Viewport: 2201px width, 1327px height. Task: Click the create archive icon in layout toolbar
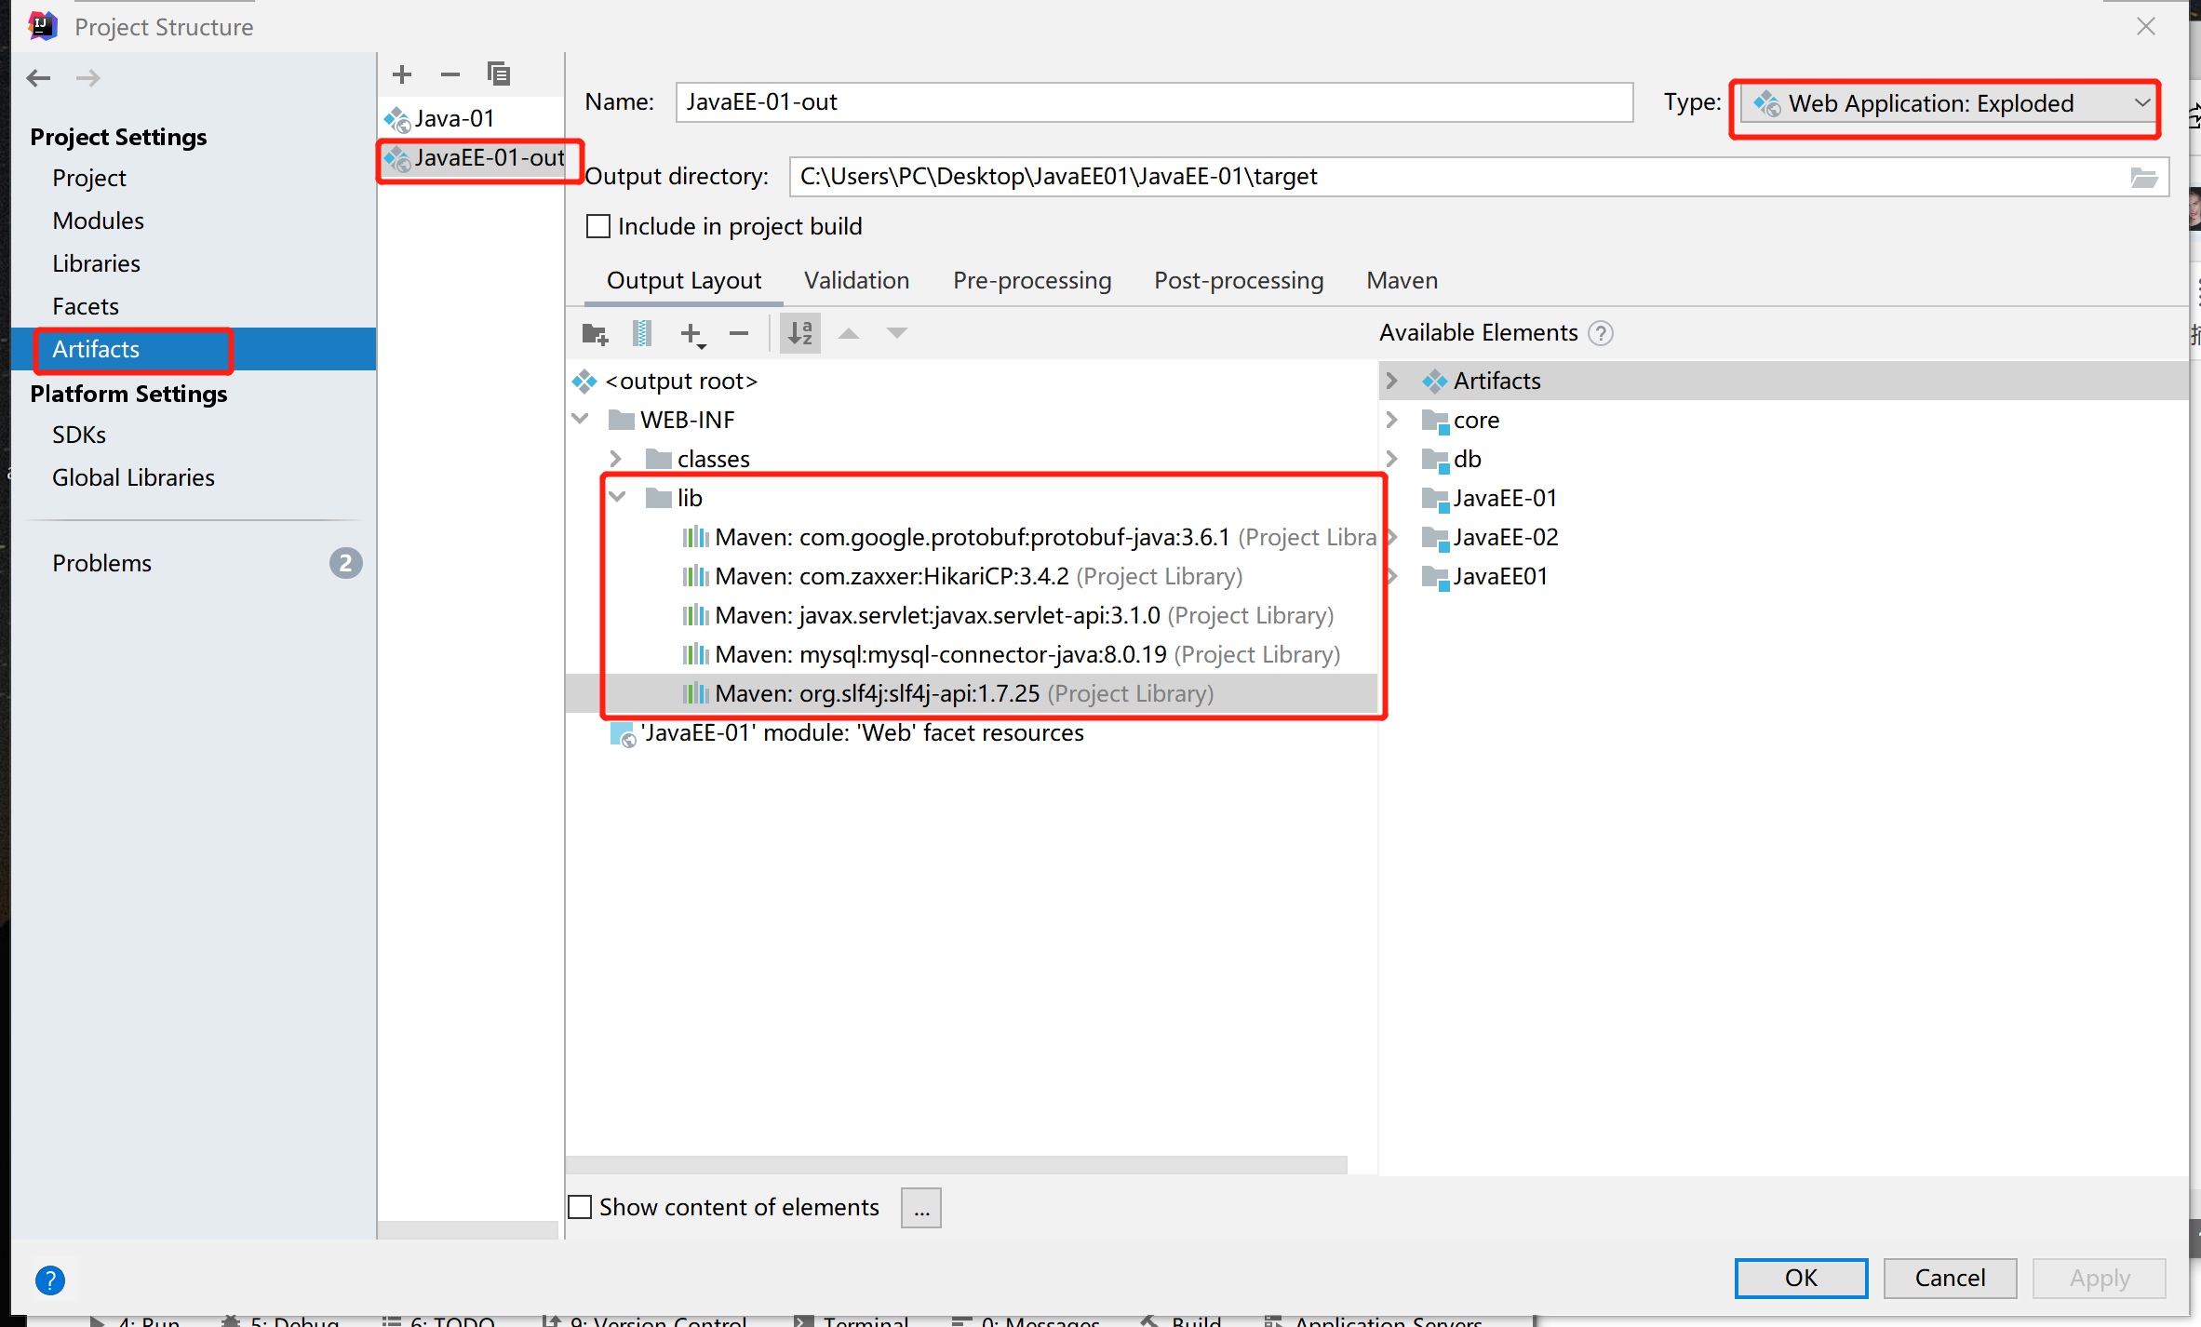pos(642,333)
